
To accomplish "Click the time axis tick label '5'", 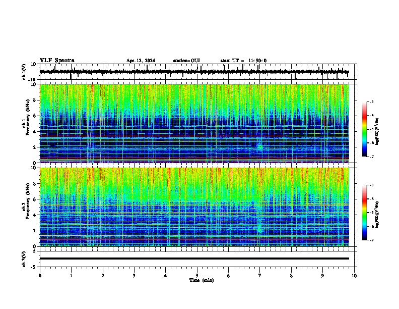I will click(x=197, y=276).
